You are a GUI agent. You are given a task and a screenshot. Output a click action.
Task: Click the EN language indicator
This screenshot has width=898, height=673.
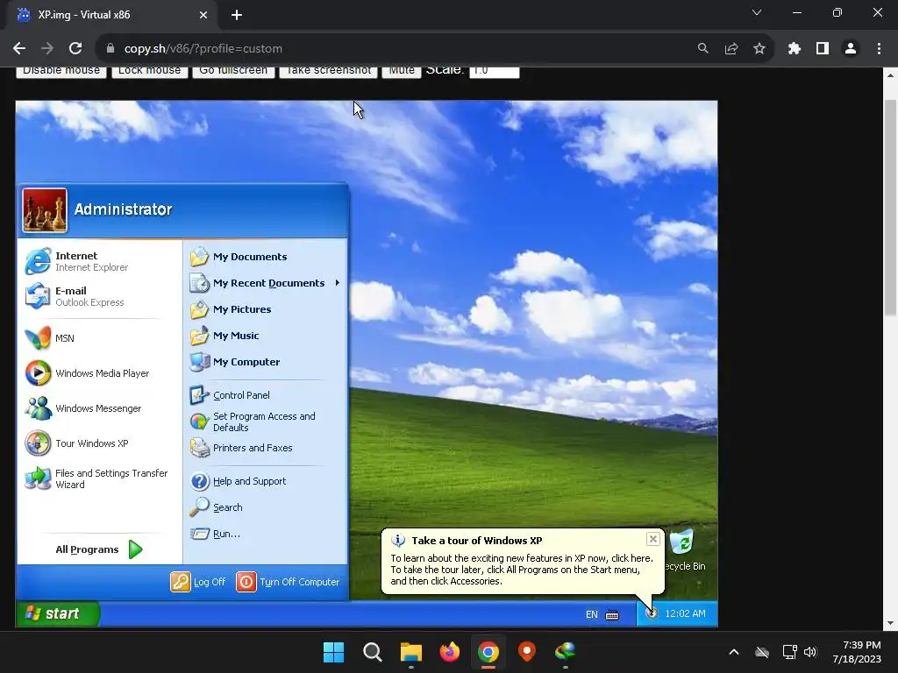pyautogui.click(x=592, y=614)
